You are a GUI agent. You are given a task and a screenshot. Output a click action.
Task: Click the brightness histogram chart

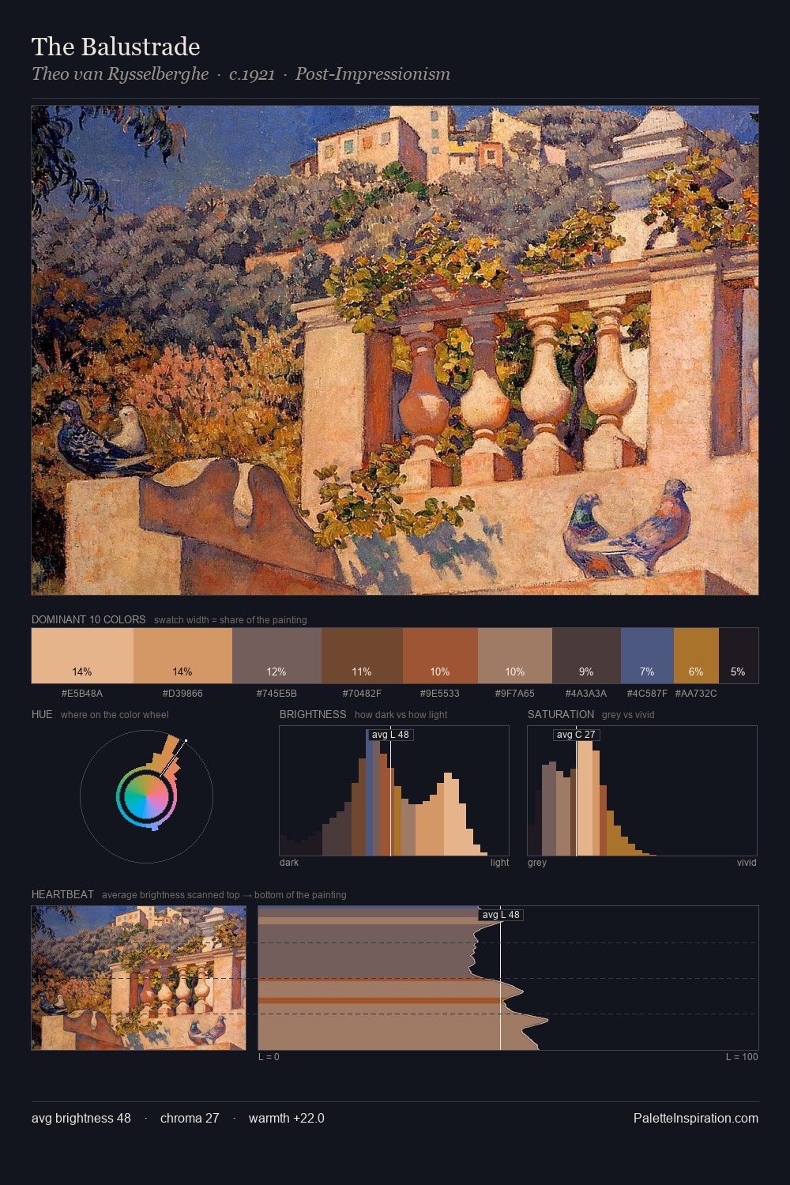click(394, 791)
